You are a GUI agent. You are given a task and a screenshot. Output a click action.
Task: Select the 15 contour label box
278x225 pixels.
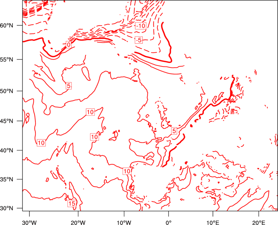(x=72, y=204)
